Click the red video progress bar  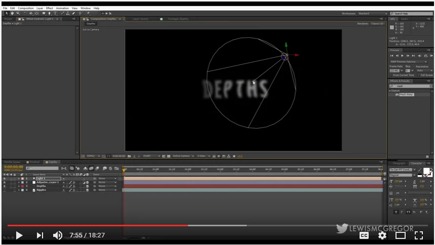tap(98, 225)
